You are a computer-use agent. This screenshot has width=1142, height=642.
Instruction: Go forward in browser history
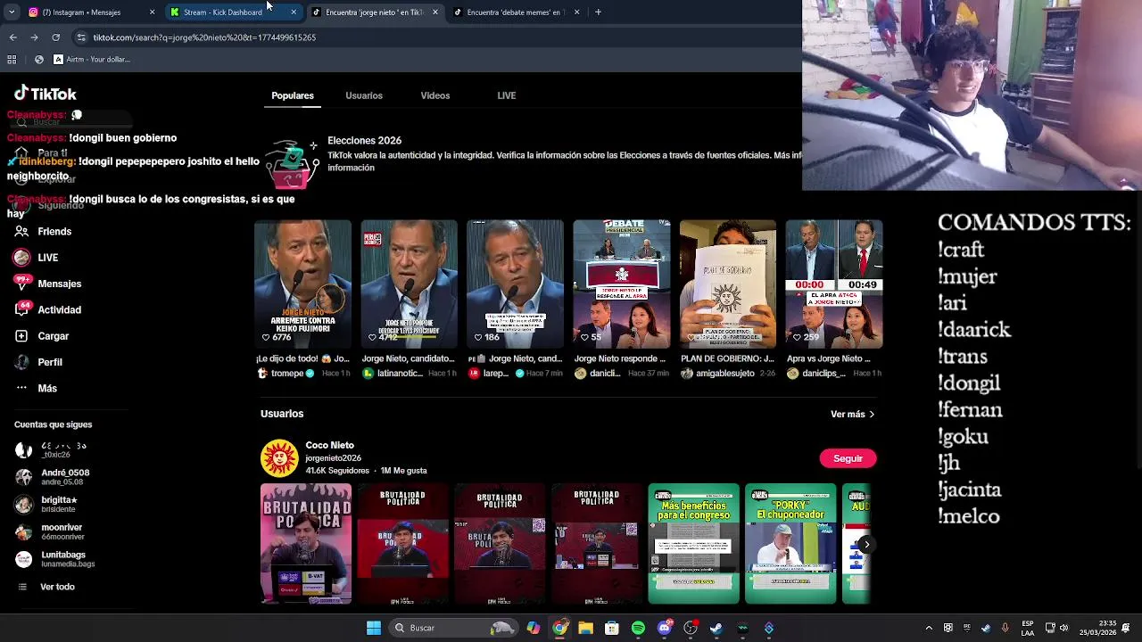point(34,37)
